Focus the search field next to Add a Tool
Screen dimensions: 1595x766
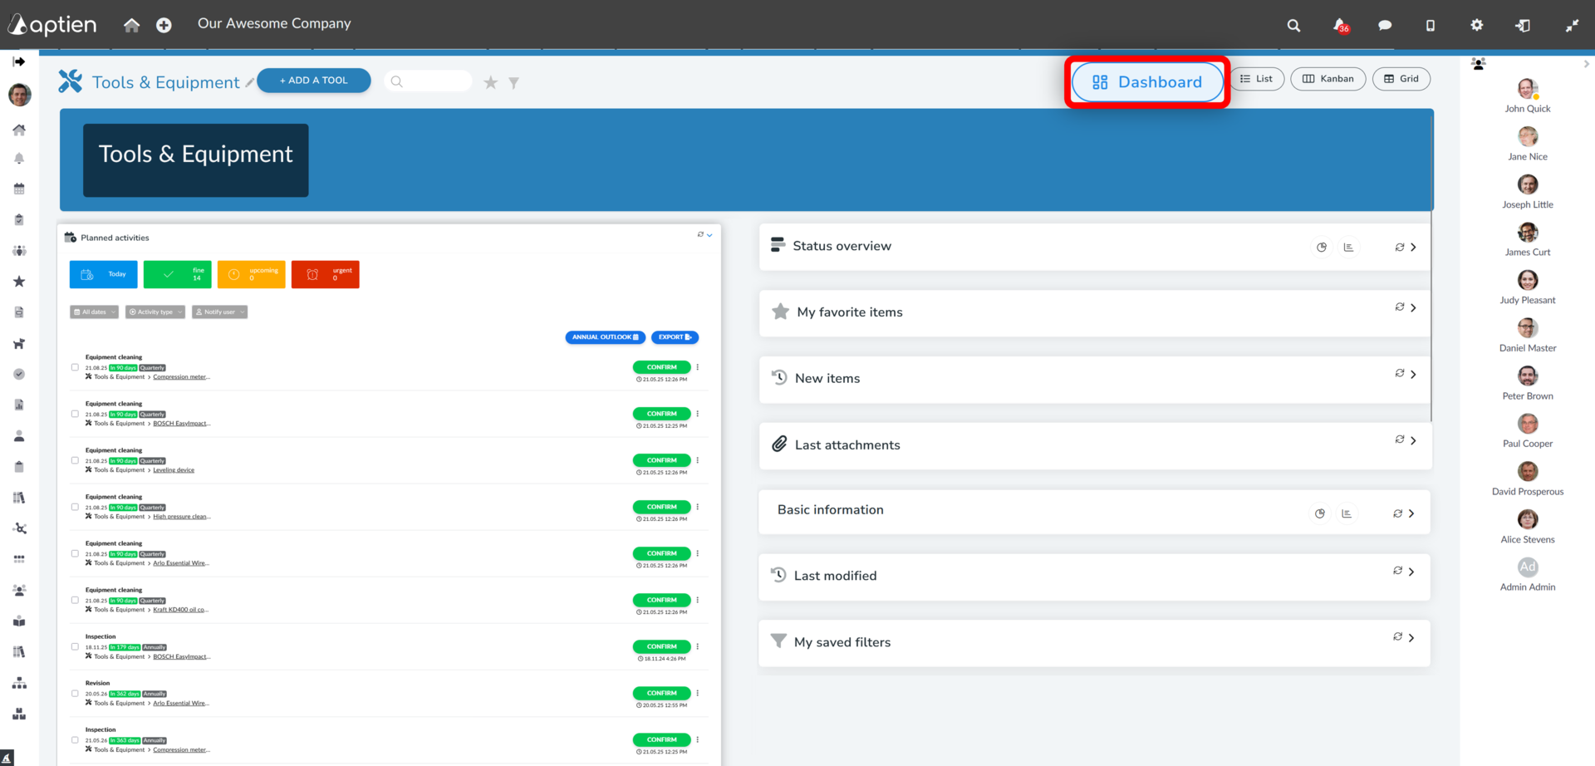coord(429,81)
